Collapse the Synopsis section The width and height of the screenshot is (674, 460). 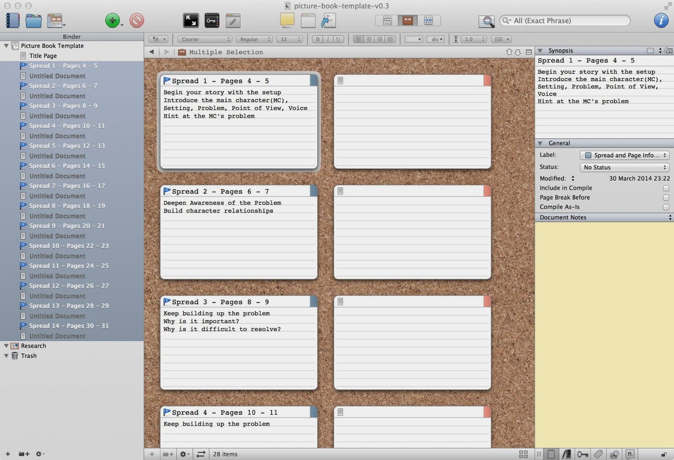pyautogui.click(x=540, y=51)
